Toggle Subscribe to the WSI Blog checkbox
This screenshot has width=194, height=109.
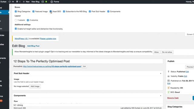pos(64,12)
